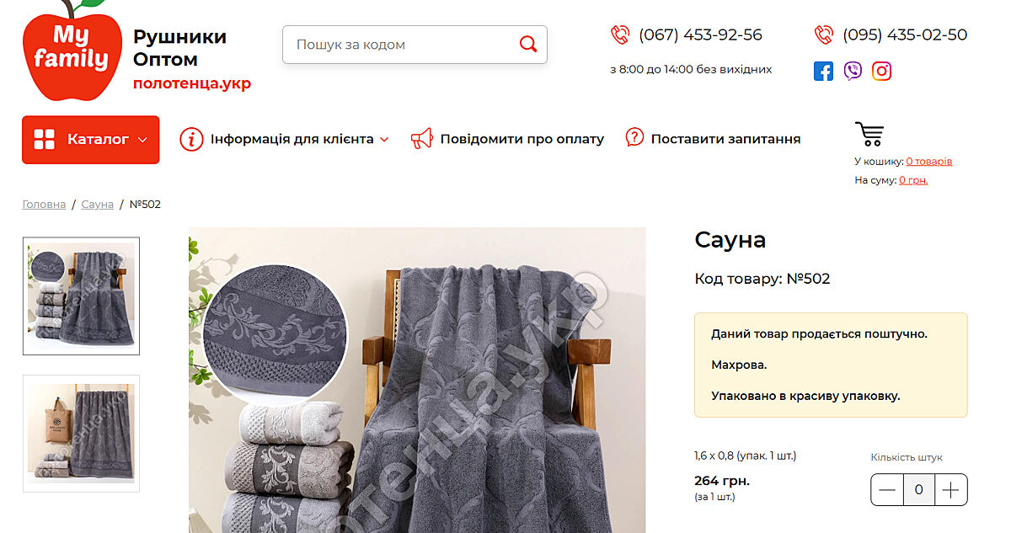Expand the Каталог dropdown menu
1011x533 pixels.
coord(90,140)
